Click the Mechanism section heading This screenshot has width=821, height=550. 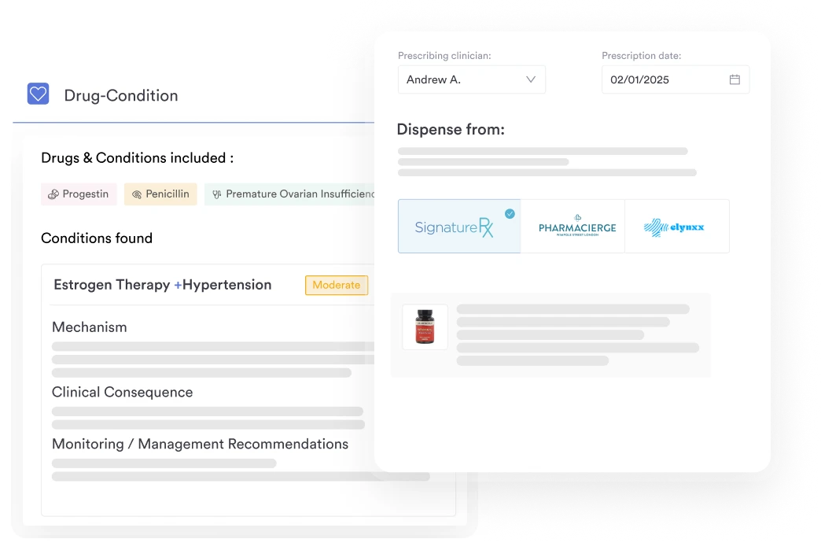tap(90, 327)
